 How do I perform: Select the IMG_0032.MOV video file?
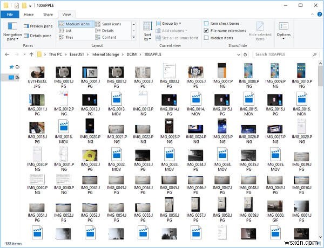[117, 159]
